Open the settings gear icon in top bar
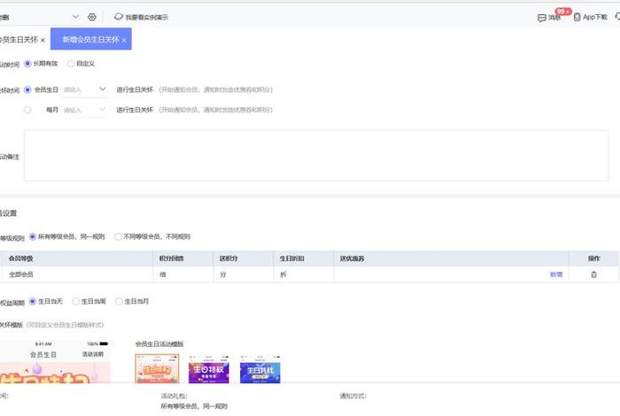620x416 pixels. [x=92, y=17]
